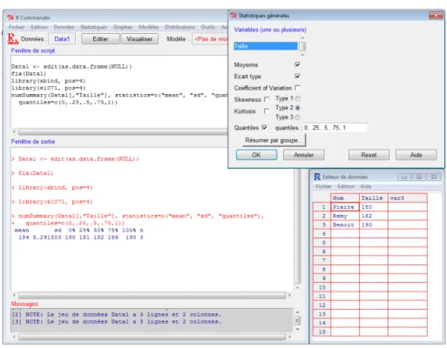Click the R Commander logo icon near Données
The width and height of the screenshot is (447, 348).
click(12, 38)
